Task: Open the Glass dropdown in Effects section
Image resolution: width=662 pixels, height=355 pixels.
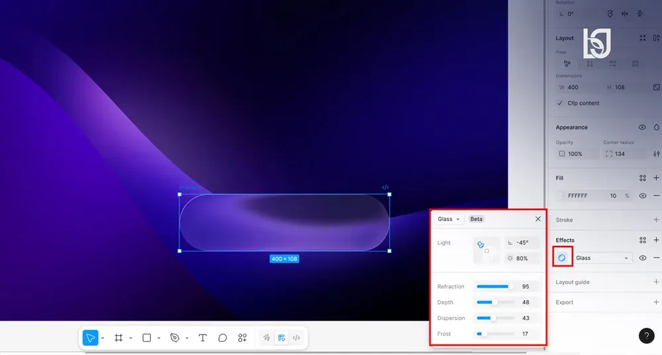Action: point(602,258)
